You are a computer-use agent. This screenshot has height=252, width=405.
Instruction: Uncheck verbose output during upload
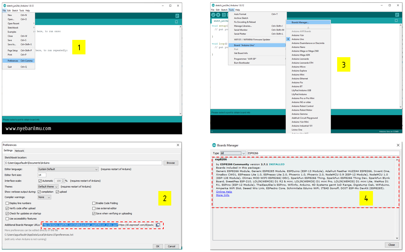pyautogui.click(x=57, y=192)
